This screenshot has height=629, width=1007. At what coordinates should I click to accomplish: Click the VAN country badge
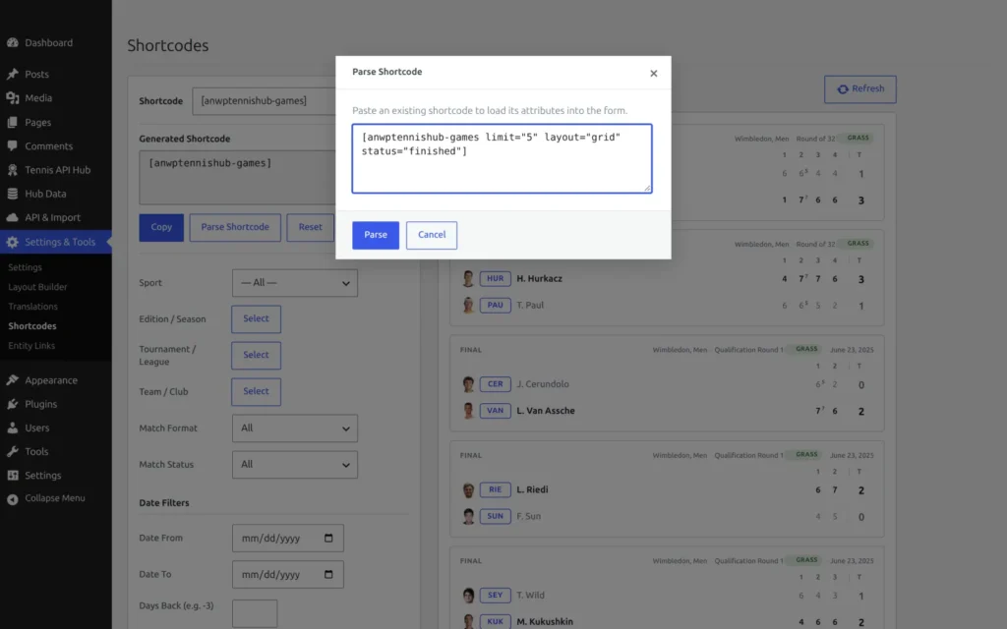tap(496, 410)
